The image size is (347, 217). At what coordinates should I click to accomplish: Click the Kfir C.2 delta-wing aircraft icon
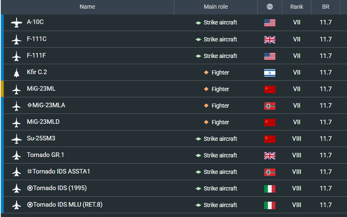tap(16, 72)
